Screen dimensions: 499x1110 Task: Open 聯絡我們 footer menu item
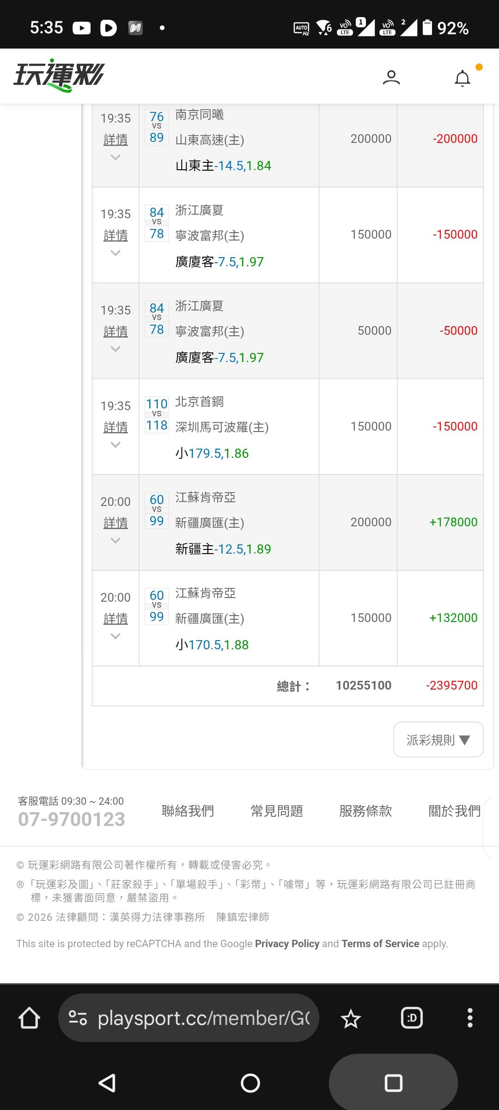click(188, 811)
